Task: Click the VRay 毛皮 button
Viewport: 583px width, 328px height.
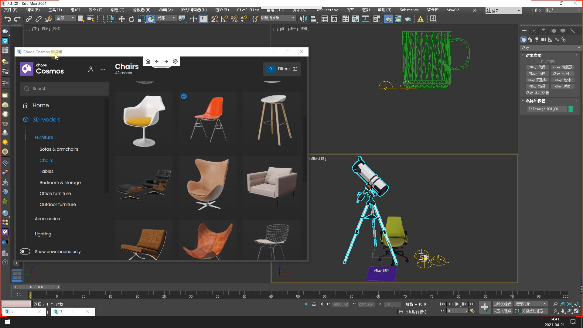Action: tap(537, 73)
